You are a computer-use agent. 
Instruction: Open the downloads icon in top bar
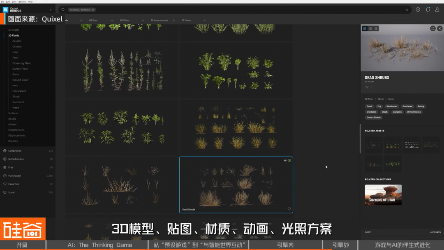click(x=418, y=9)
